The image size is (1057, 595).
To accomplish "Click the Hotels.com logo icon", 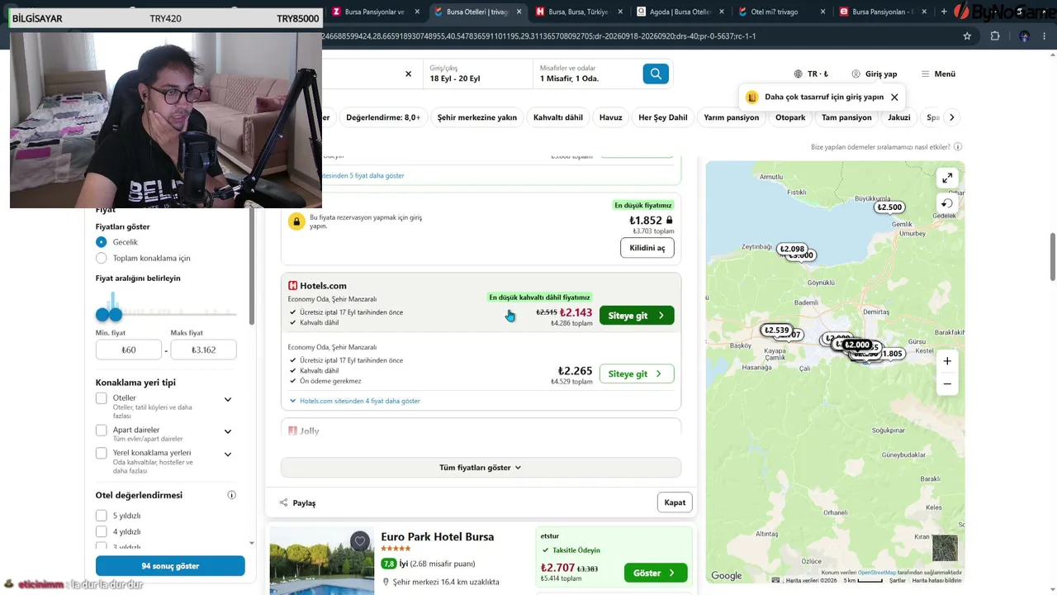I will click(x=292, y=286).
